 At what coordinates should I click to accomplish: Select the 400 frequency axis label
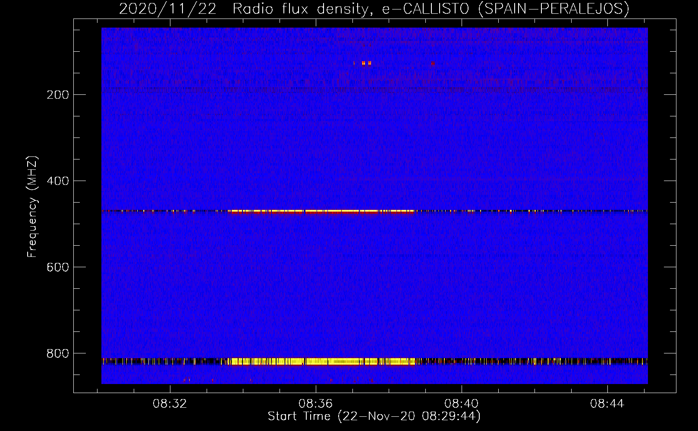coord(58,181)
